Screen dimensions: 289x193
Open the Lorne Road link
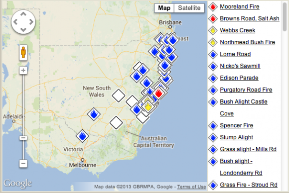(235, 54)
